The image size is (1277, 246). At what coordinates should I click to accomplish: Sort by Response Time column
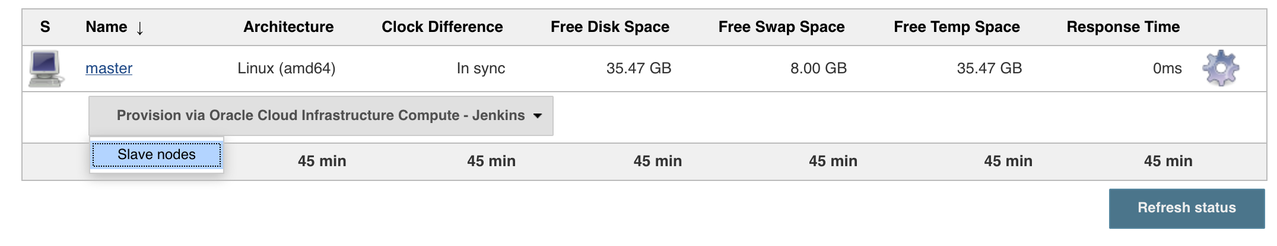pos(1123,27)
